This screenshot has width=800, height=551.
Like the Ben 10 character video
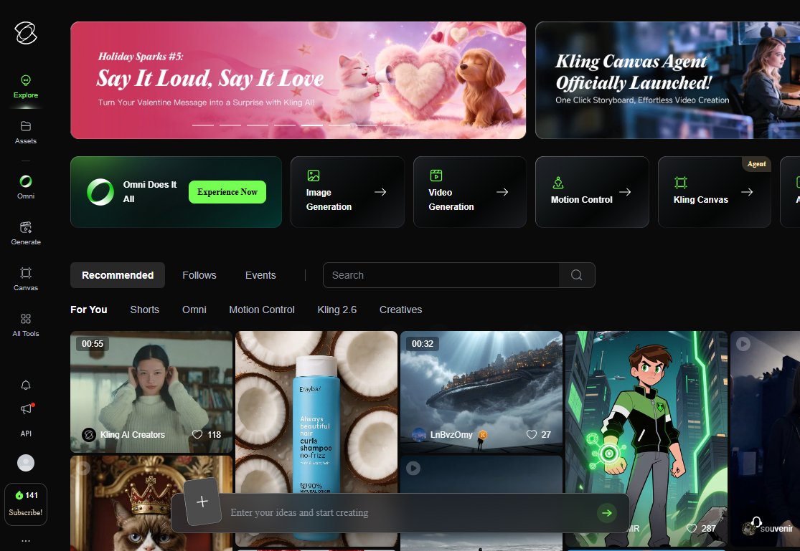(x=692, y=528)
